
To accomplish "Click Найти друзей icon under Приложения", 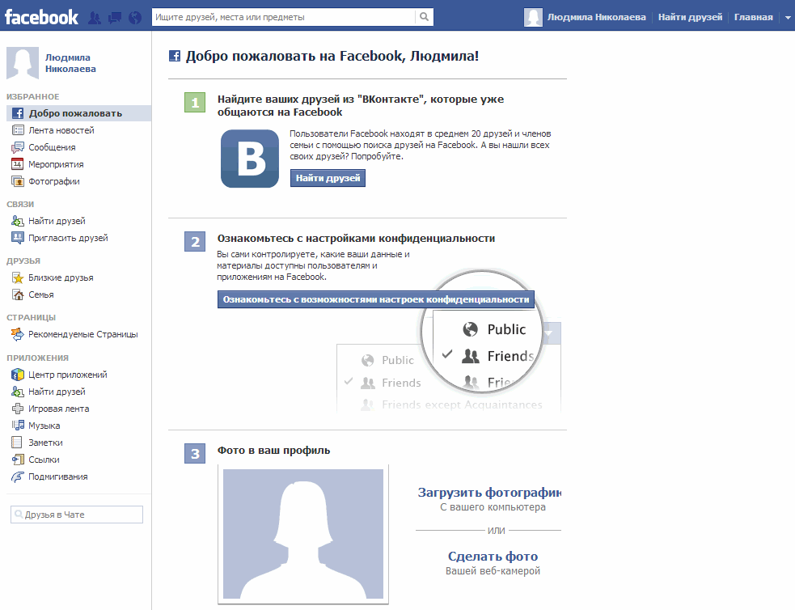I will 18,392.
